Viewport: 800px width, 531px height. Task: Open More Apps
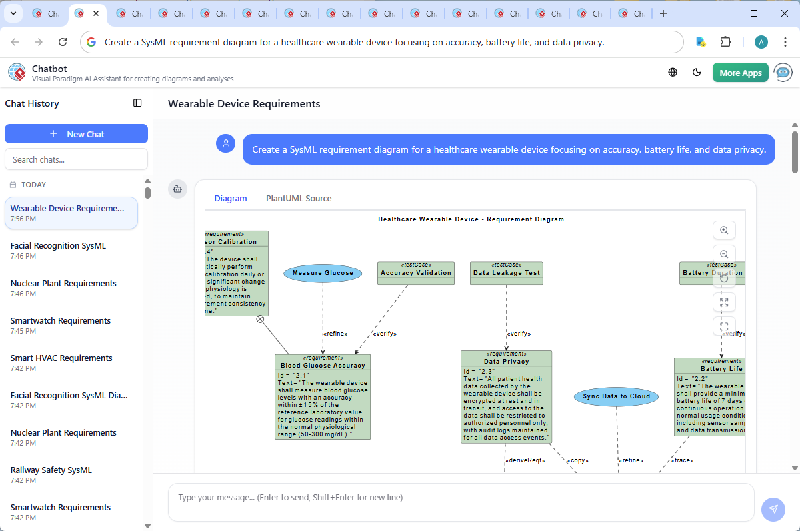pos(740,72)
